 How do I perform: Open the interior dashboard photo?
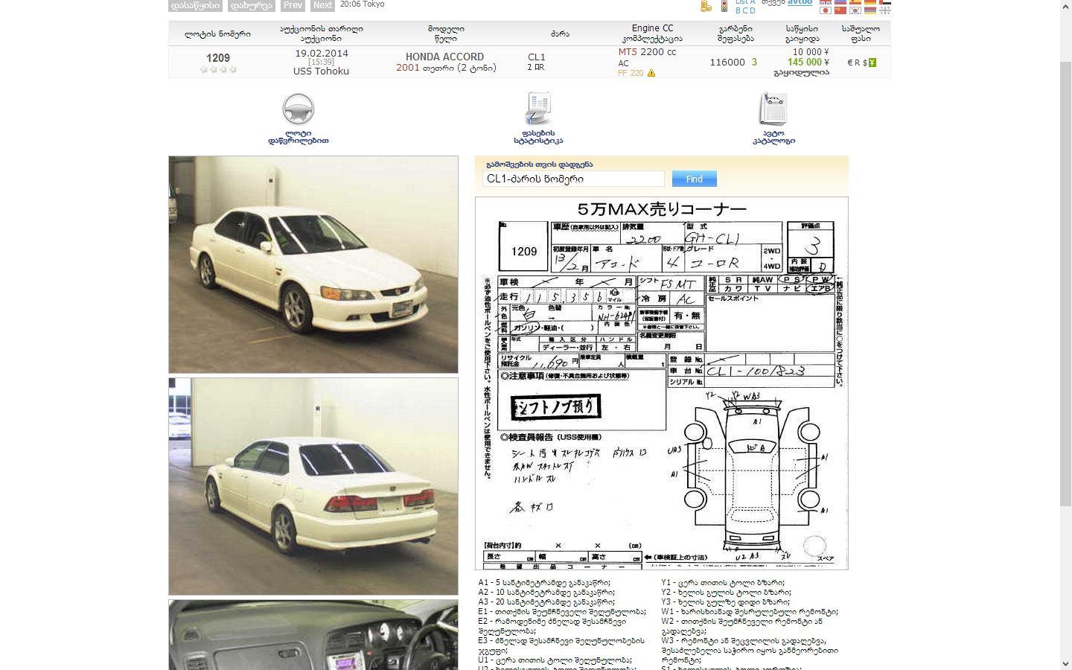(x=313, y=635)
